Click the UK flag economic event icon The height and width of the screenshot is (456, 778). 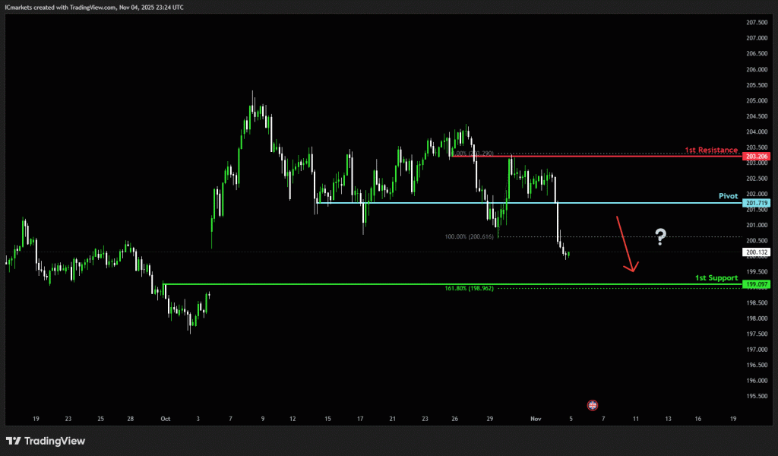pyautogui.click(x=593, y=405)
